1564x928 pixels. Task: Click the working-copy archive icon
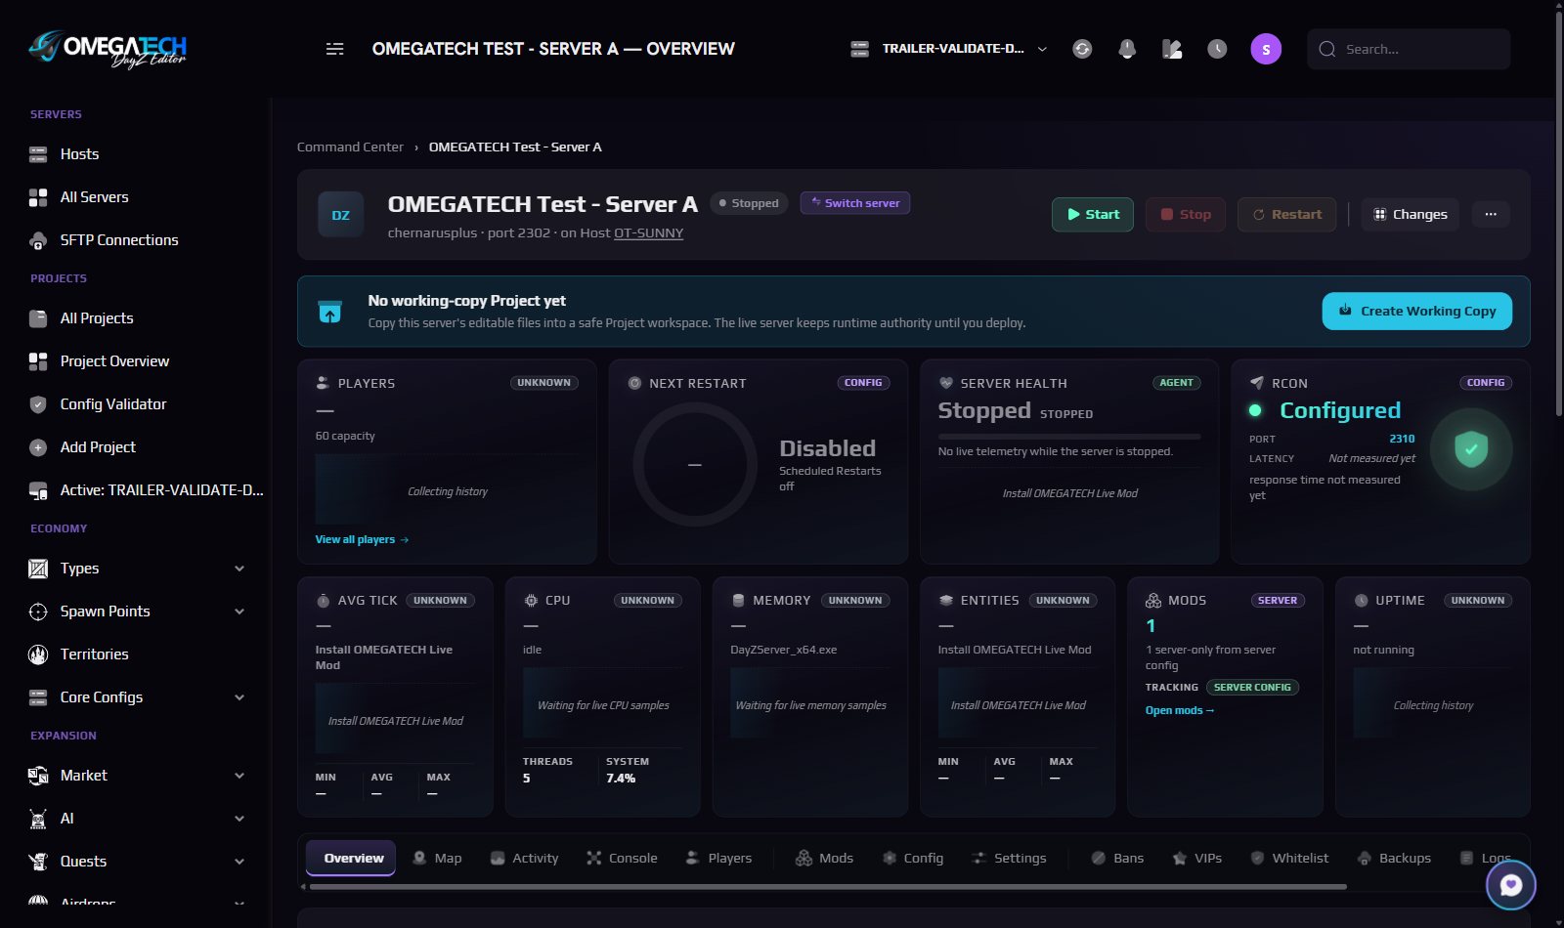[x=330, y=312]
